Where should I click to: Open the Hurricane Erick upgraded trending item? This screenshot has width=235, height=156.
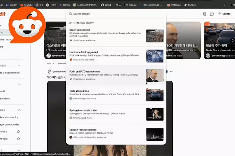pyautogui.click(x=116, y=56)
